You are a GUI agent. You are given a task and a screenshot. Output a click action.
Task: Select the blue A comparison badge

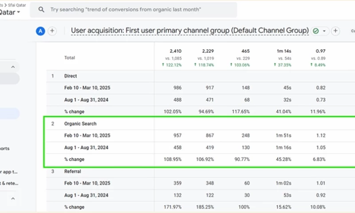[x=40, y=31]
